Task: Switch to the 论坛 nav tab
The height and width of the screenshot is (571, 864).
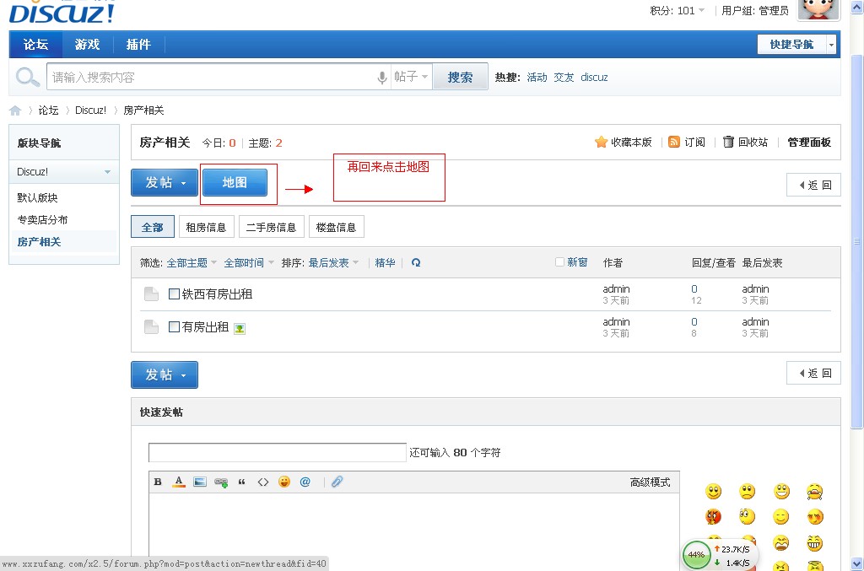Action: 35,45
